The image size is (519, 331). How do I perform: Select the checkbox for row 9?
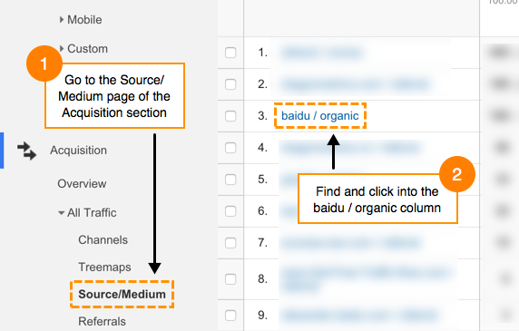[230, 315]
